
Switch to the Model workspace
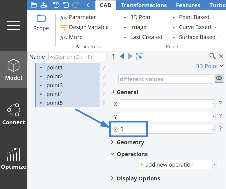(x=14, y=69)
